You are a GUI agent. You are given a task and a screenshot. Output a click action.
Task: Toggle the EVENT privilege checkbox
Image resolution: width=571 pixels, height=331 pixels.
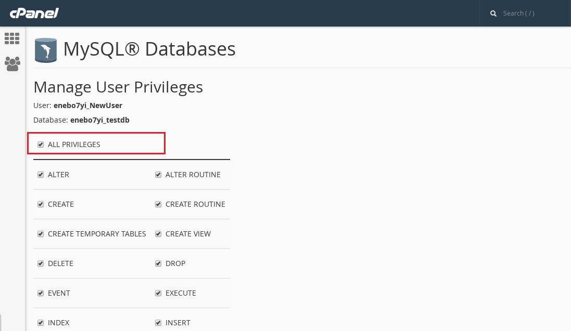pyautogui.click(x=41, y=293)
